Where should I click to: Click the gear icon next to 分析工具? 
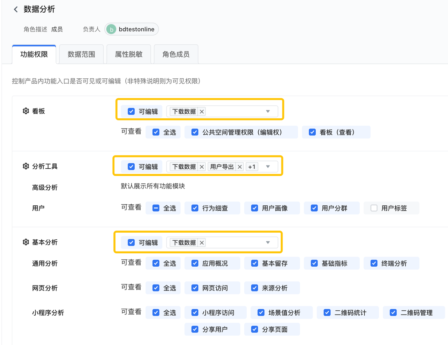point(26,166)
